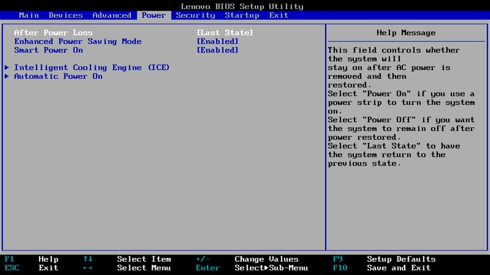Expand the Automatic Power On arrow
This screenshot has width=490, height=275.
(x=7, y=76)
